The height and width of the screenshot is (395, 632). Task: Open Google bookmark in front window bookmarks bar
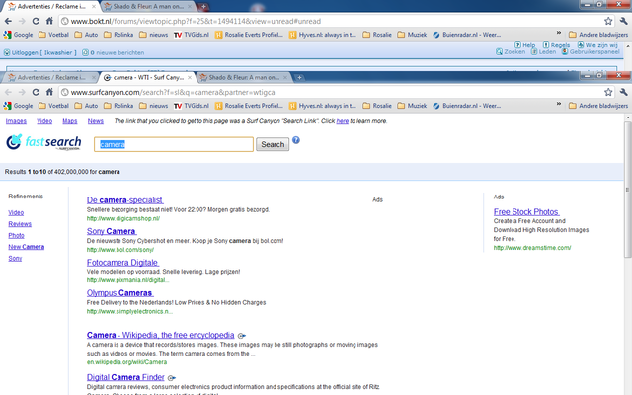(x=18, y=106)
